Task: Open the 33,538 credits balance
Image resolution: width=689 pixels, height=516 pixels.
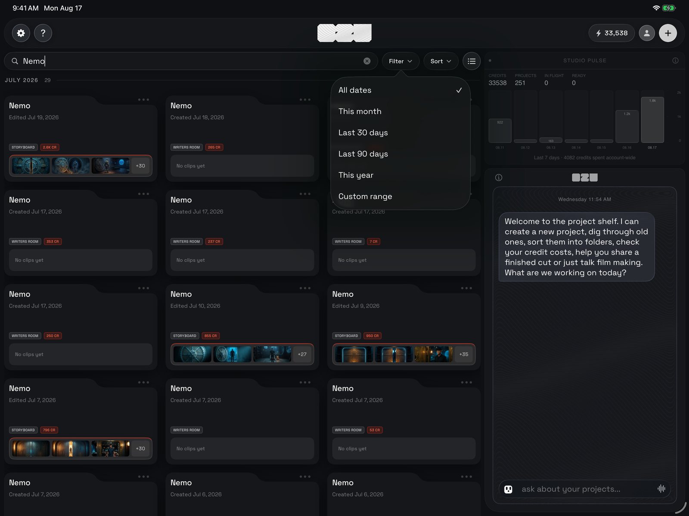Action: click(611, 33)
